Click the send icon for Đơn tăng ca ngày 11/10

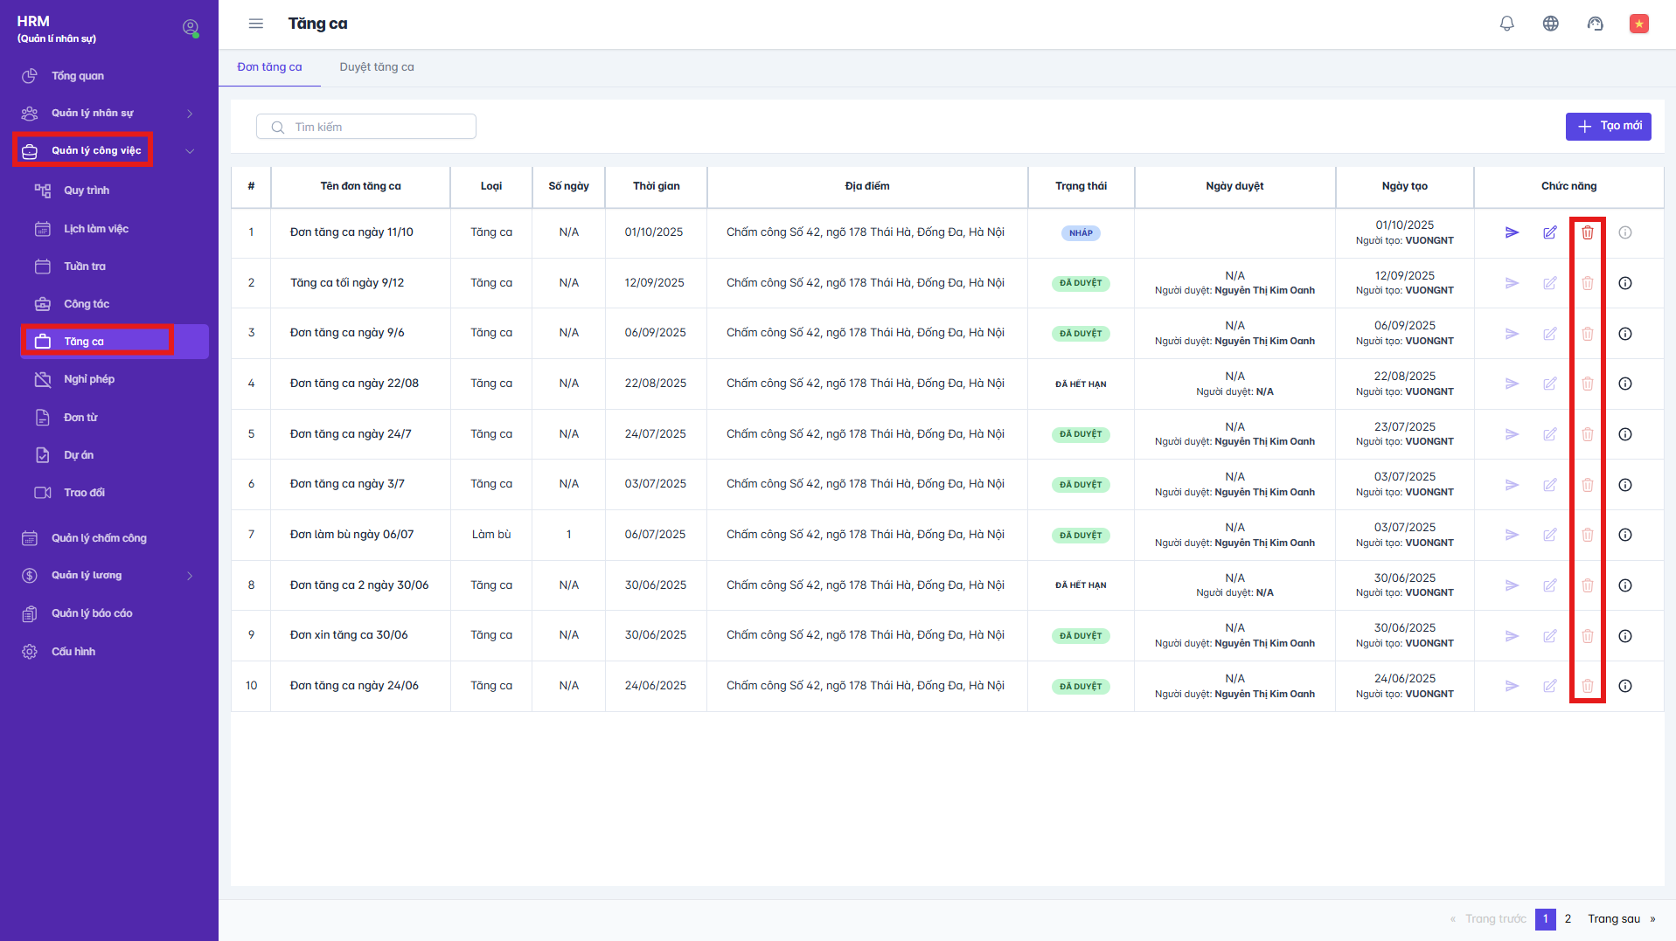coord(1512,232)
